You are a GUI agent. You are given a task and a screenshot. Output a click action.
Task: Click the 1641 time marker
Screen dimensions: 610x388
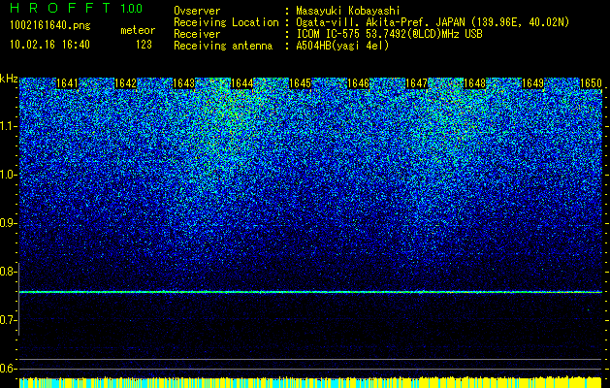point(67,83)
